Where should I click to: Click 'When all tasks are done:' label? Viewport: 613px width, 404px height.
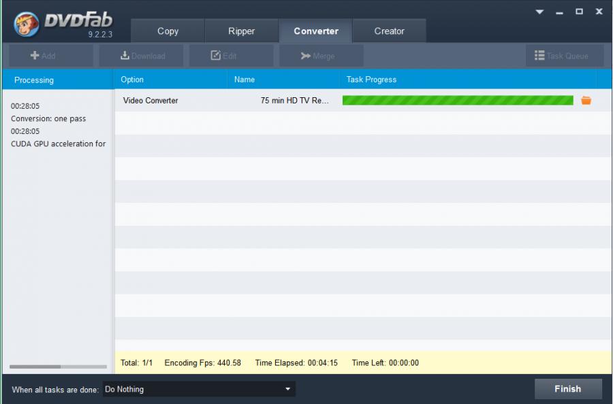pyautogui.click(x=55, y=390)
